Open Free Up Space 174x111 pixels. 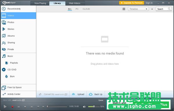19,87
